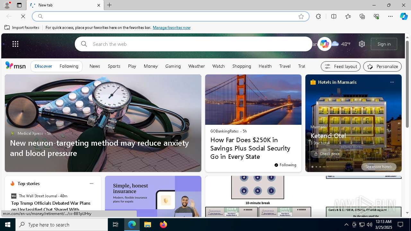
Task: Open the Sports section
Action: click(x=114, y=66)
